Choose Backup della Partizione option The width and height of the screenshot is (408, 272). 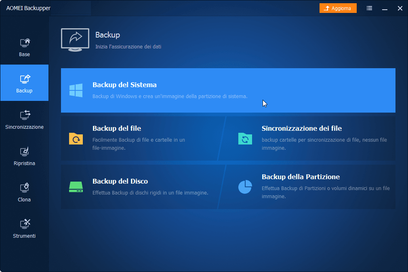click(307, 187)
